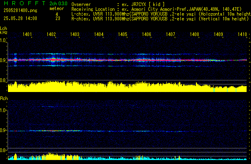Select the callsign 'JR7CYX [ kid ]'
251x164 pixels.
tap(148, 4)
